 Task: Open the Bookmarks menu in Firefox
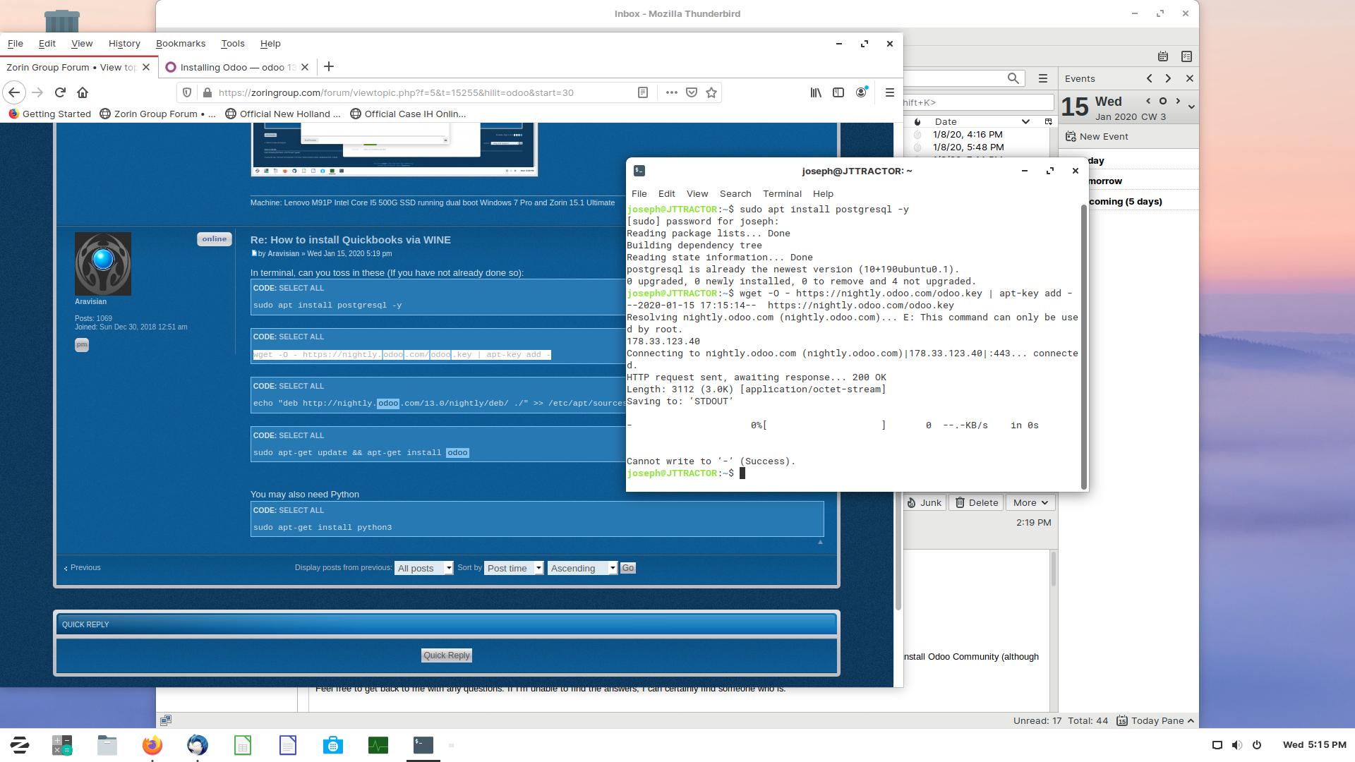181,44
